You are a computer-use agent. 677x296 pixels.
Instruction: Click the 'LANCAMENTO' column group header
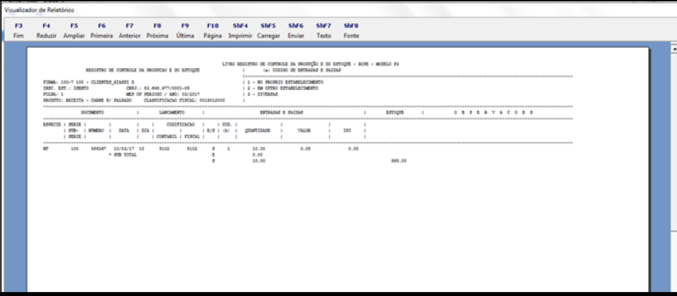[x=171, y=113]
